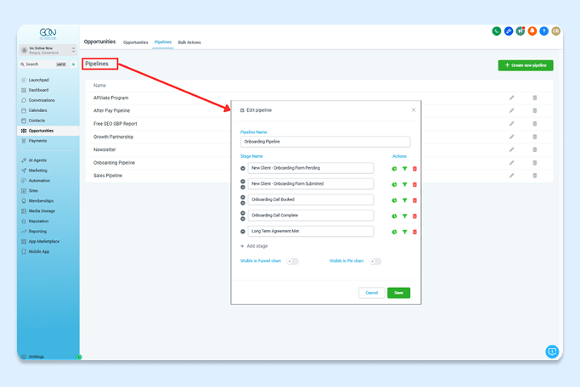Screen dimensions: 580x387
Task: Toggle Visible in Pie chart switch
Action: click(374, 261)
